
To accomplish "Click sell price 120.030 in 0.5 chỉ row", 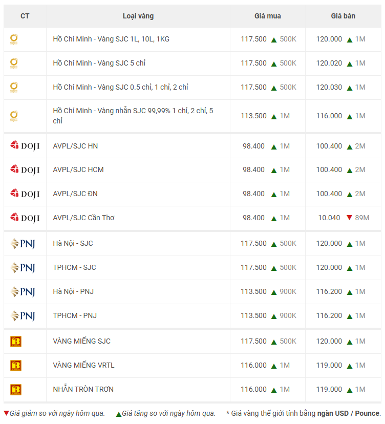I will (329, 88).
